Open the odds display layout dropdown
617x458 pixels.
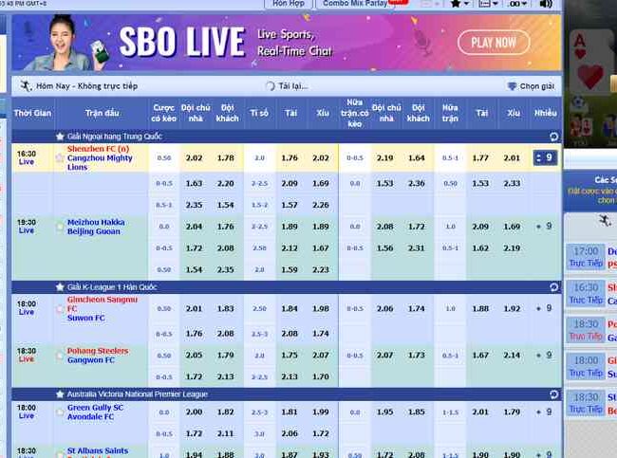coord(488,4)
